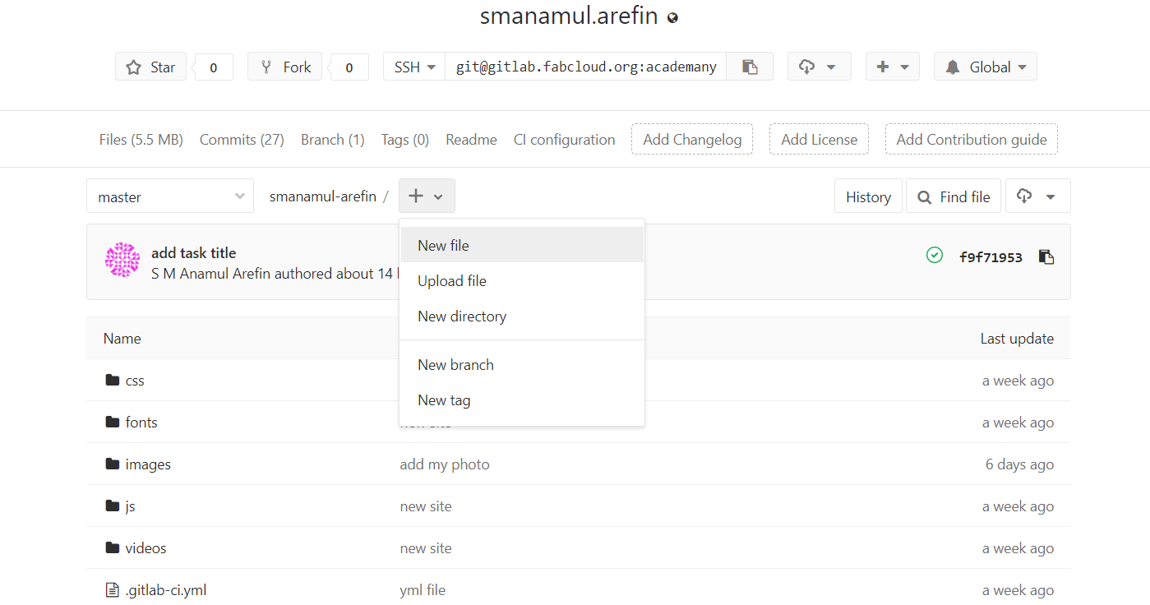Select New directory menu entry
This screenshot has height=605, width=1150.
pos(462,316)
